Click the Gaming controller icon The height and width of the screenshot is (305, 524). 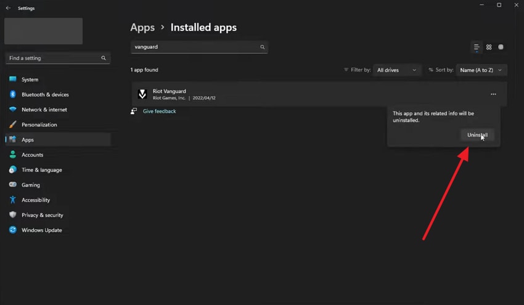pyautogui.click(x=13, y=184)
